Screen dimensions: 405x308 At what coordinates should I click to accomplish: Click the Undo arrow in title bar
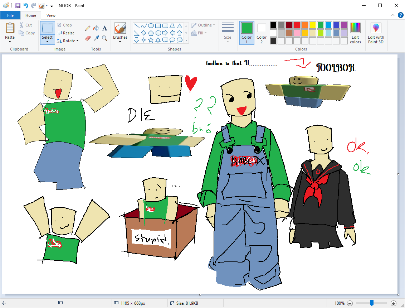[x=25, y=5]
